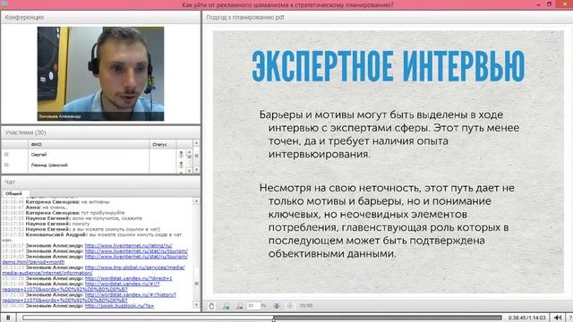Image resolution: width=573 pixels, height=322 pixels.
Task: Seek using the playback progress bar handle
Action: pyautogui.click(x=274, y=318)
